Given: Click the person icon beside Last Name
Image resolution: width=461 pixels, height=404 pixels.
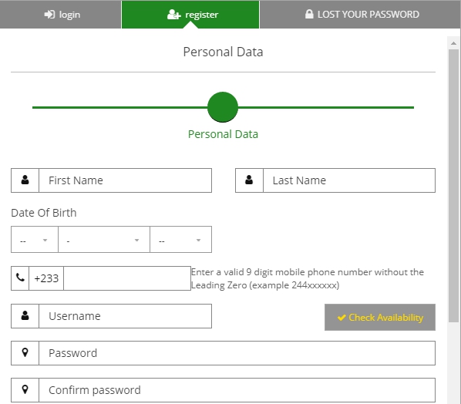Looking at the screenshot, I should click(249, 180).
